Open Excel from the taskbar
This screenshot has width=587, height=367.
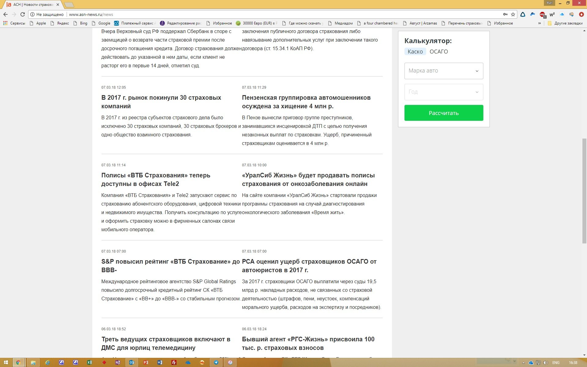pyautogui.click(x=90, y=362)
